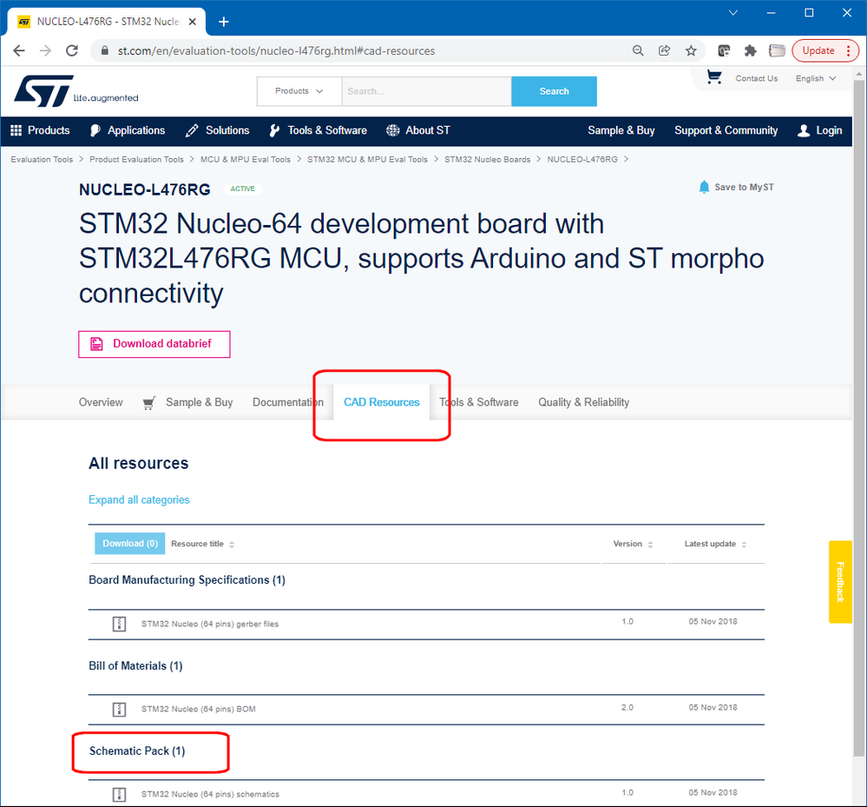Select the CAD Resources tab

382,402
